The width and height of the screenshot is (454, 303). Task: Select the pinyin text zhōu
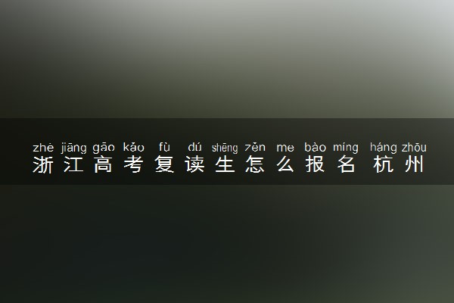tap(414, 148)
